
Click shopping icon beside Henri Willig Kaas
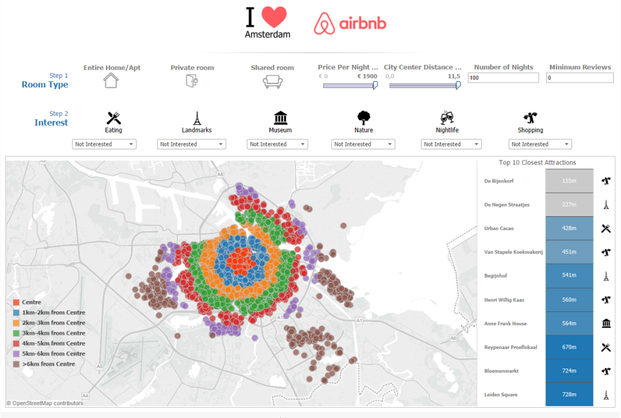(606, 299)
